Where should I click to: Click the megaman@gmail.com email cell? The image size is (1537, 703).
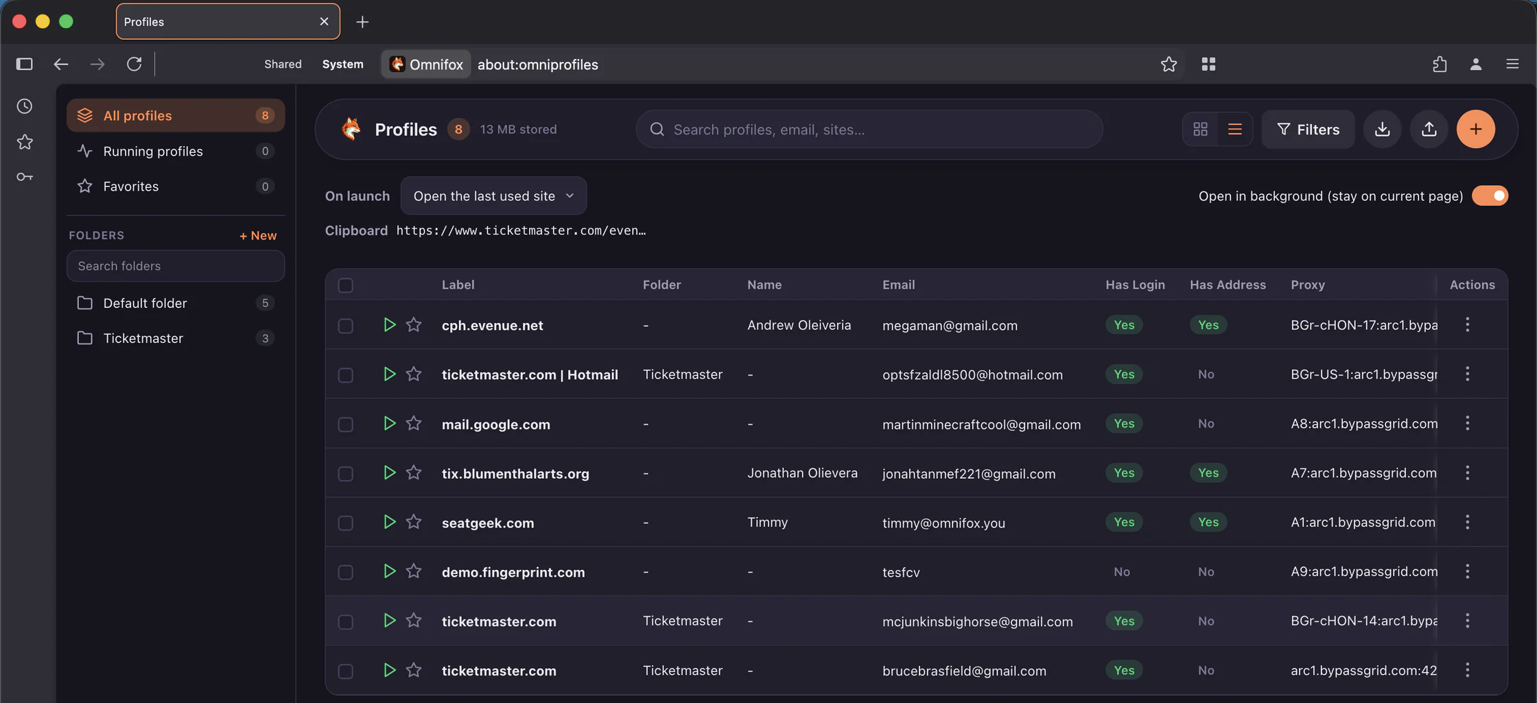tap(950, 325)
